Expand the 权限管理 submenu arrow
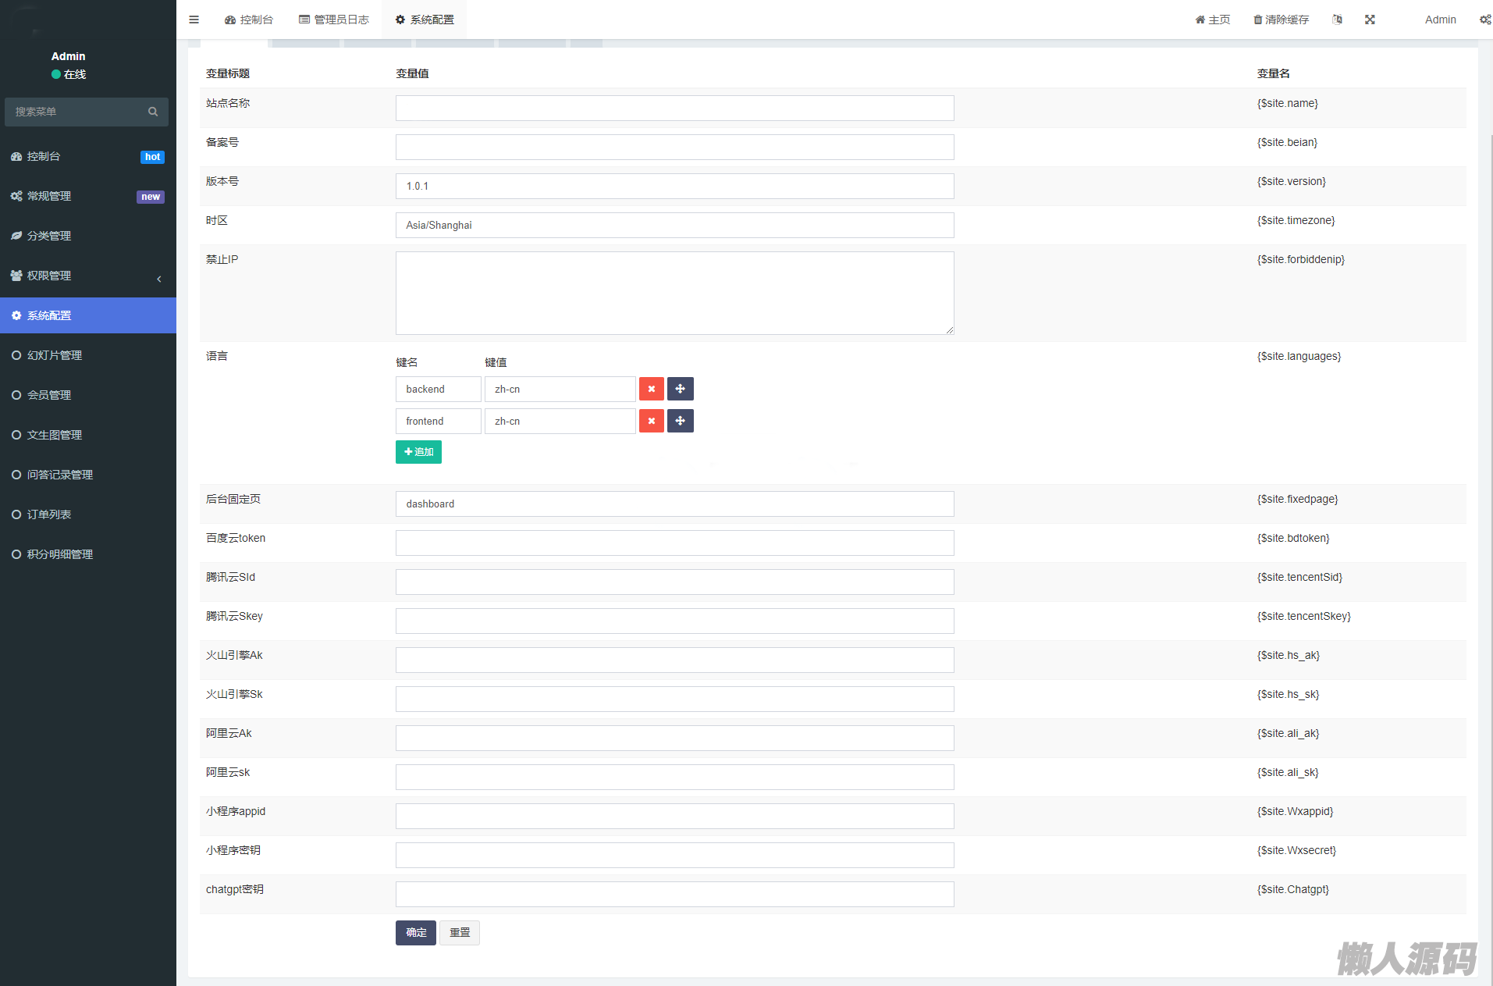The image size is (1493, 986). coord(159,279)
